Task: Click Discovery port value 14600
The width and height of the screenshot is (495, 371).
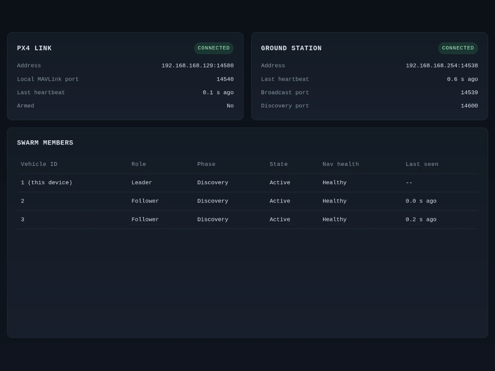Action: [x=469, y=106]
